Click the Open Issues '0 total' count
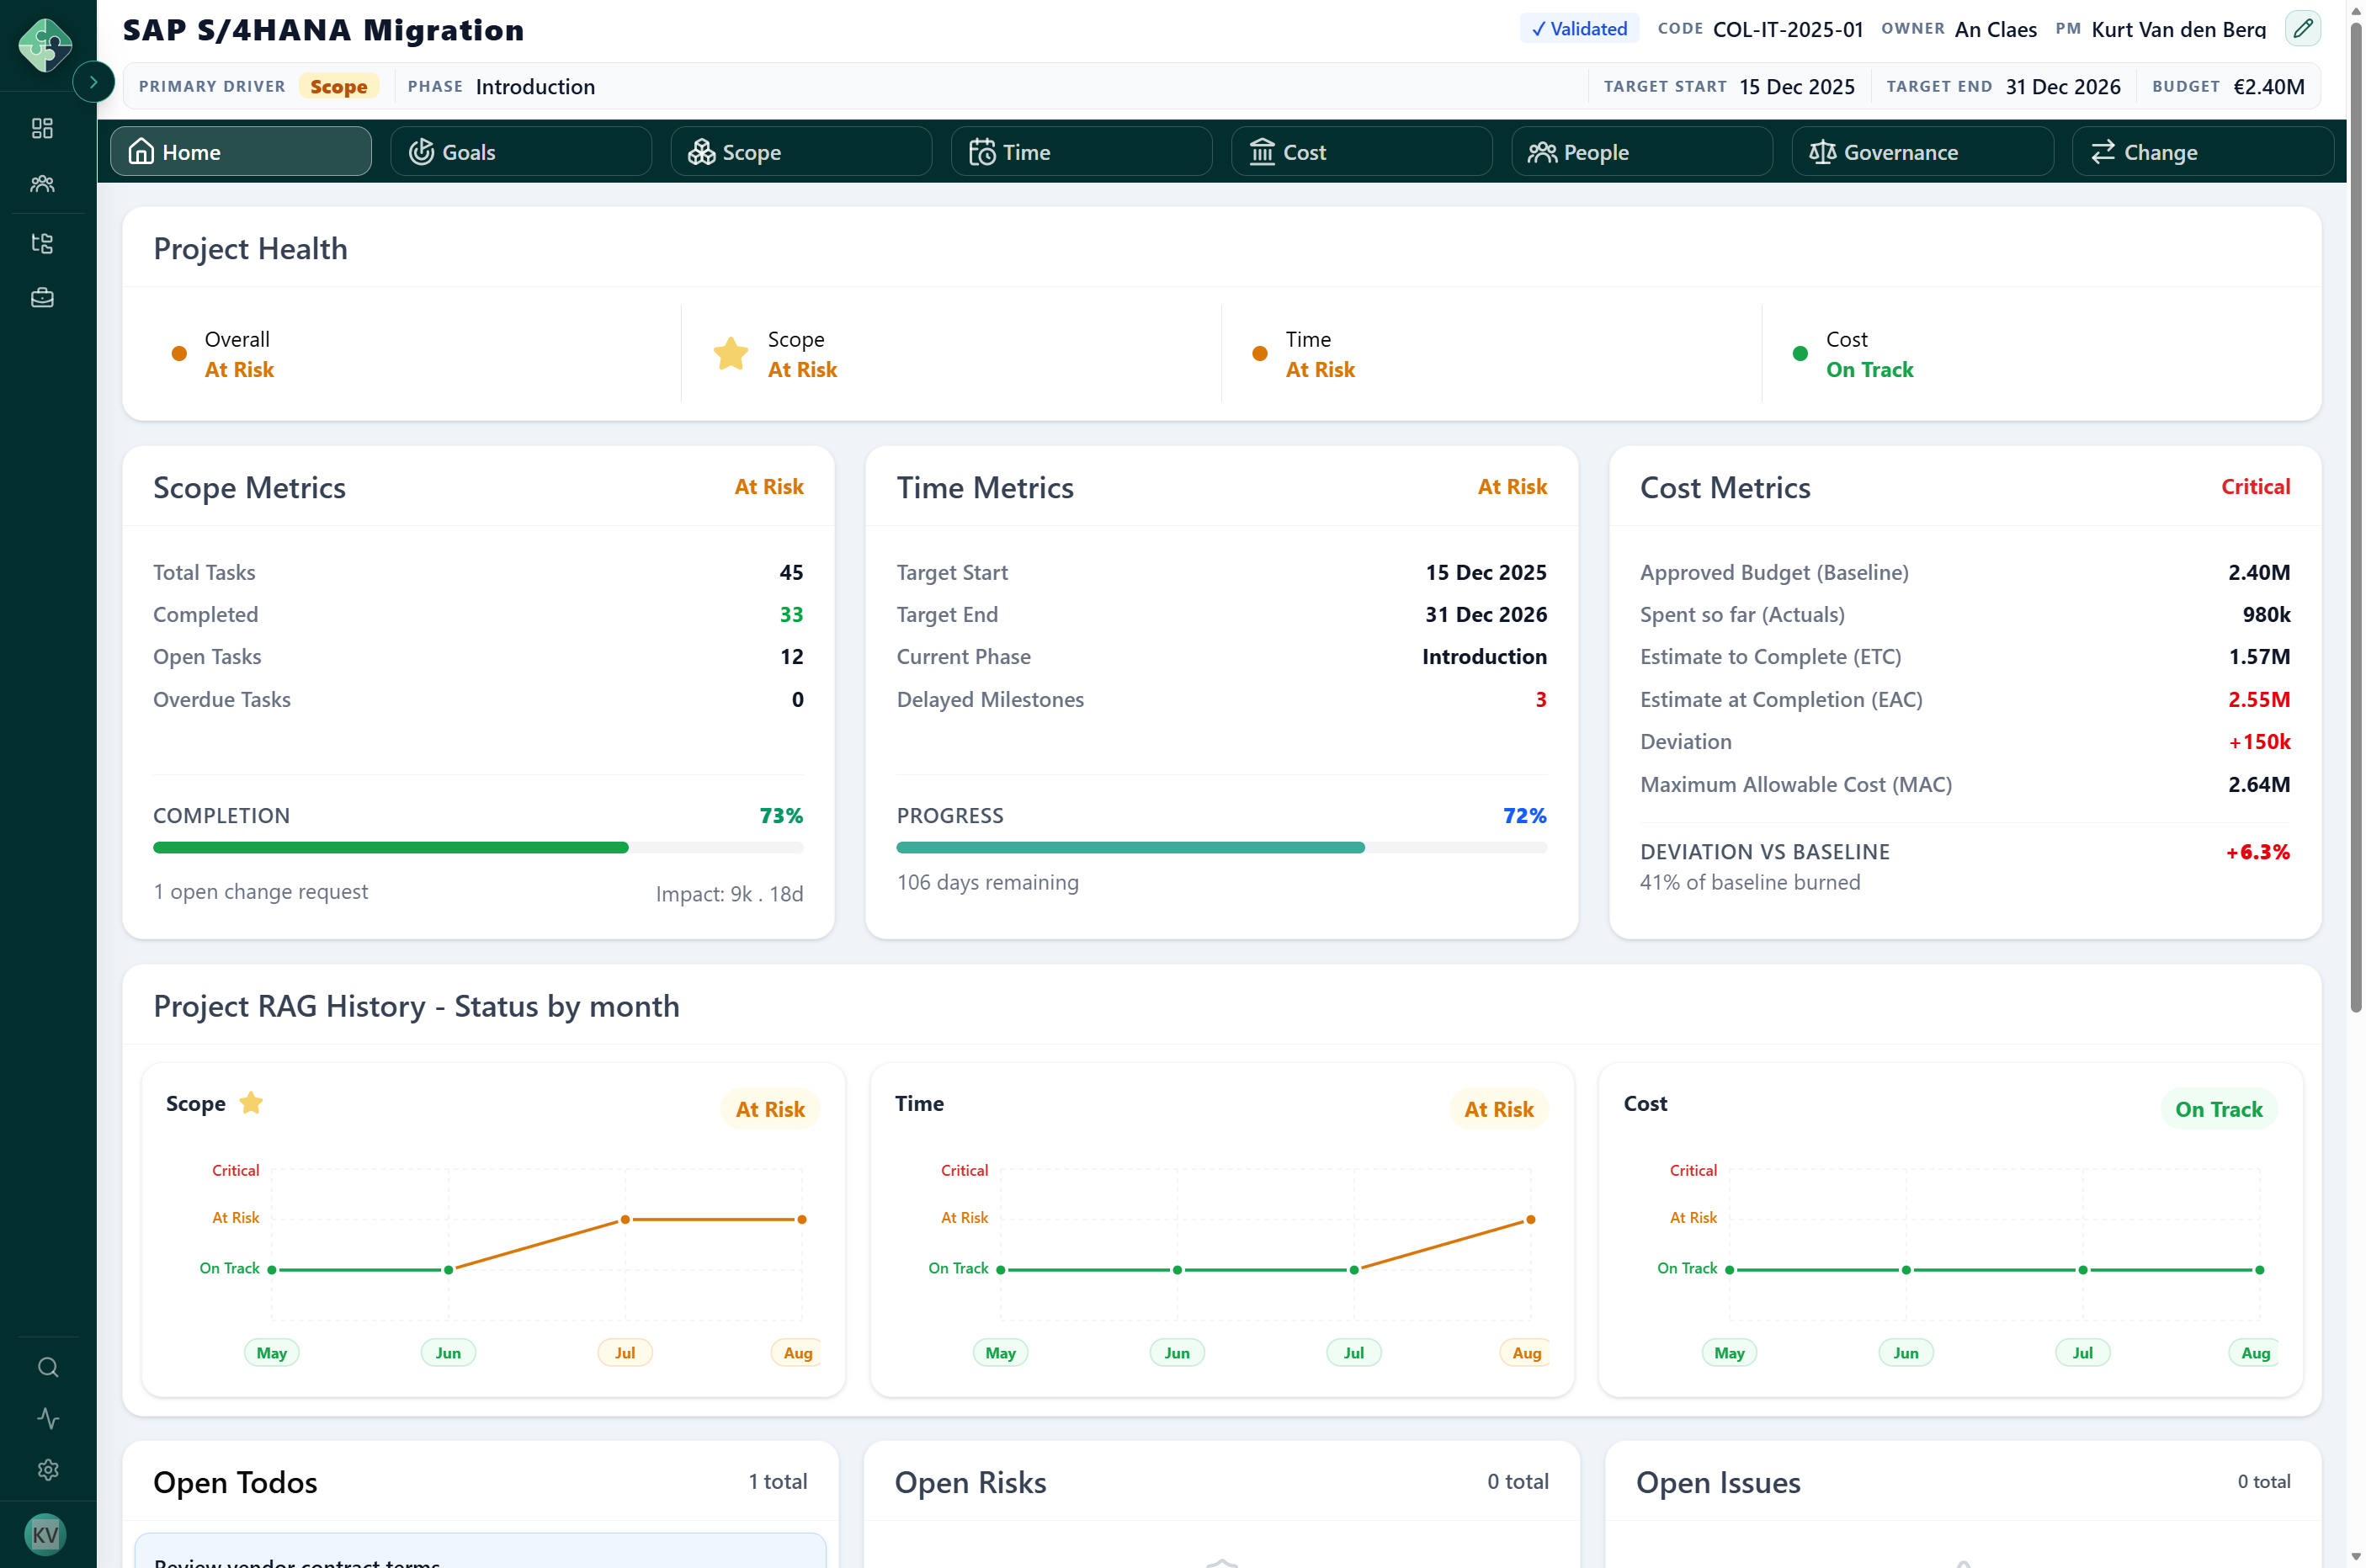The image size is (2366, 1568). (2263, 1482)
